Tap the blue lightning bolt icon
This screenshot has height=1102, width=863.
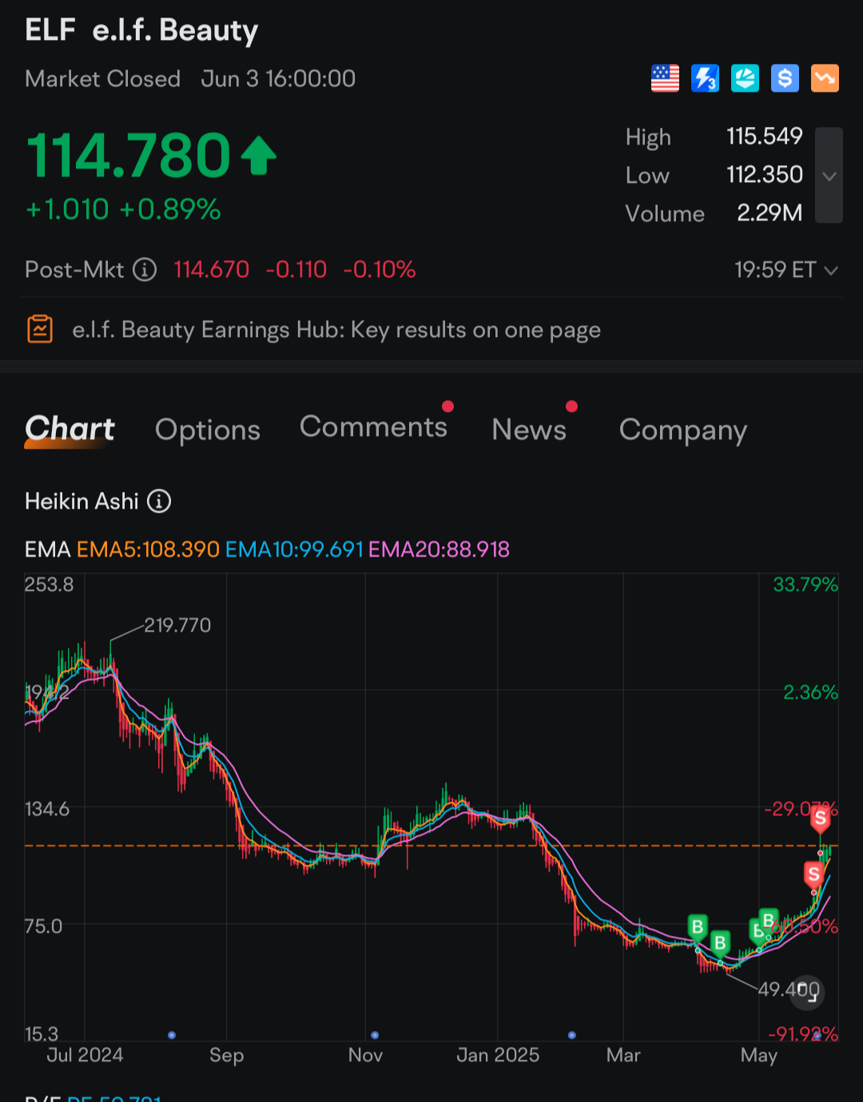[705, 78]
